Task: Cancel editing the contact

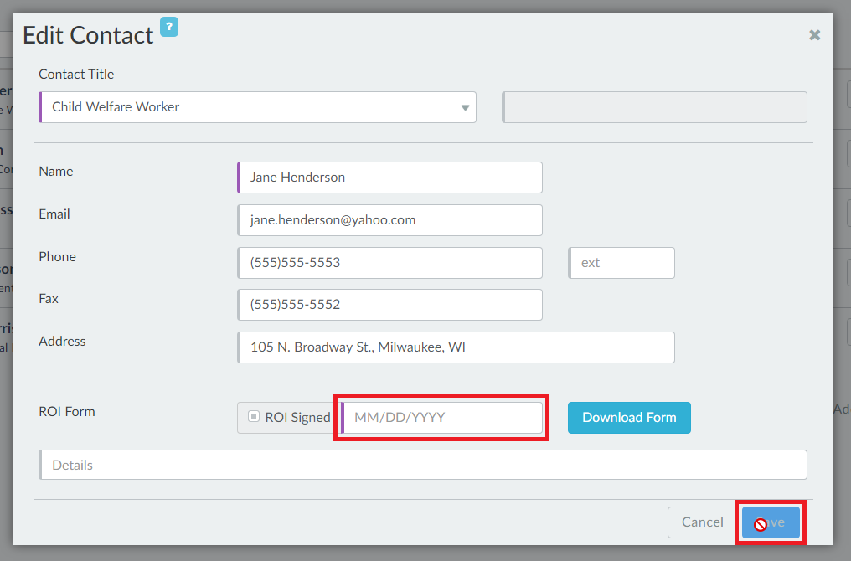Action: [702, 522]
